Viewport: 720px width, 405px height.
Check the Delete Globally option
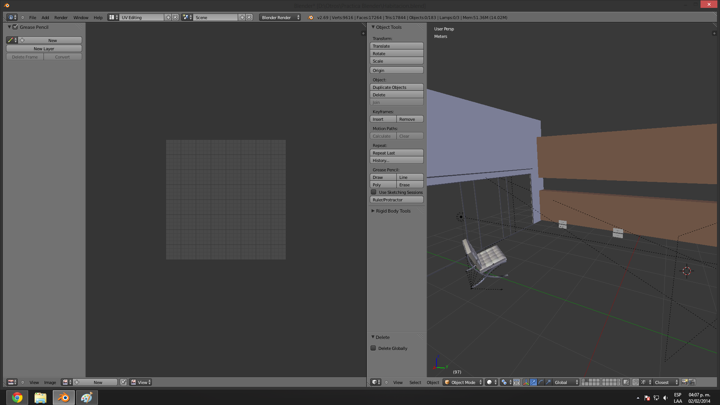pyautogui.click(x=373, y=348)
